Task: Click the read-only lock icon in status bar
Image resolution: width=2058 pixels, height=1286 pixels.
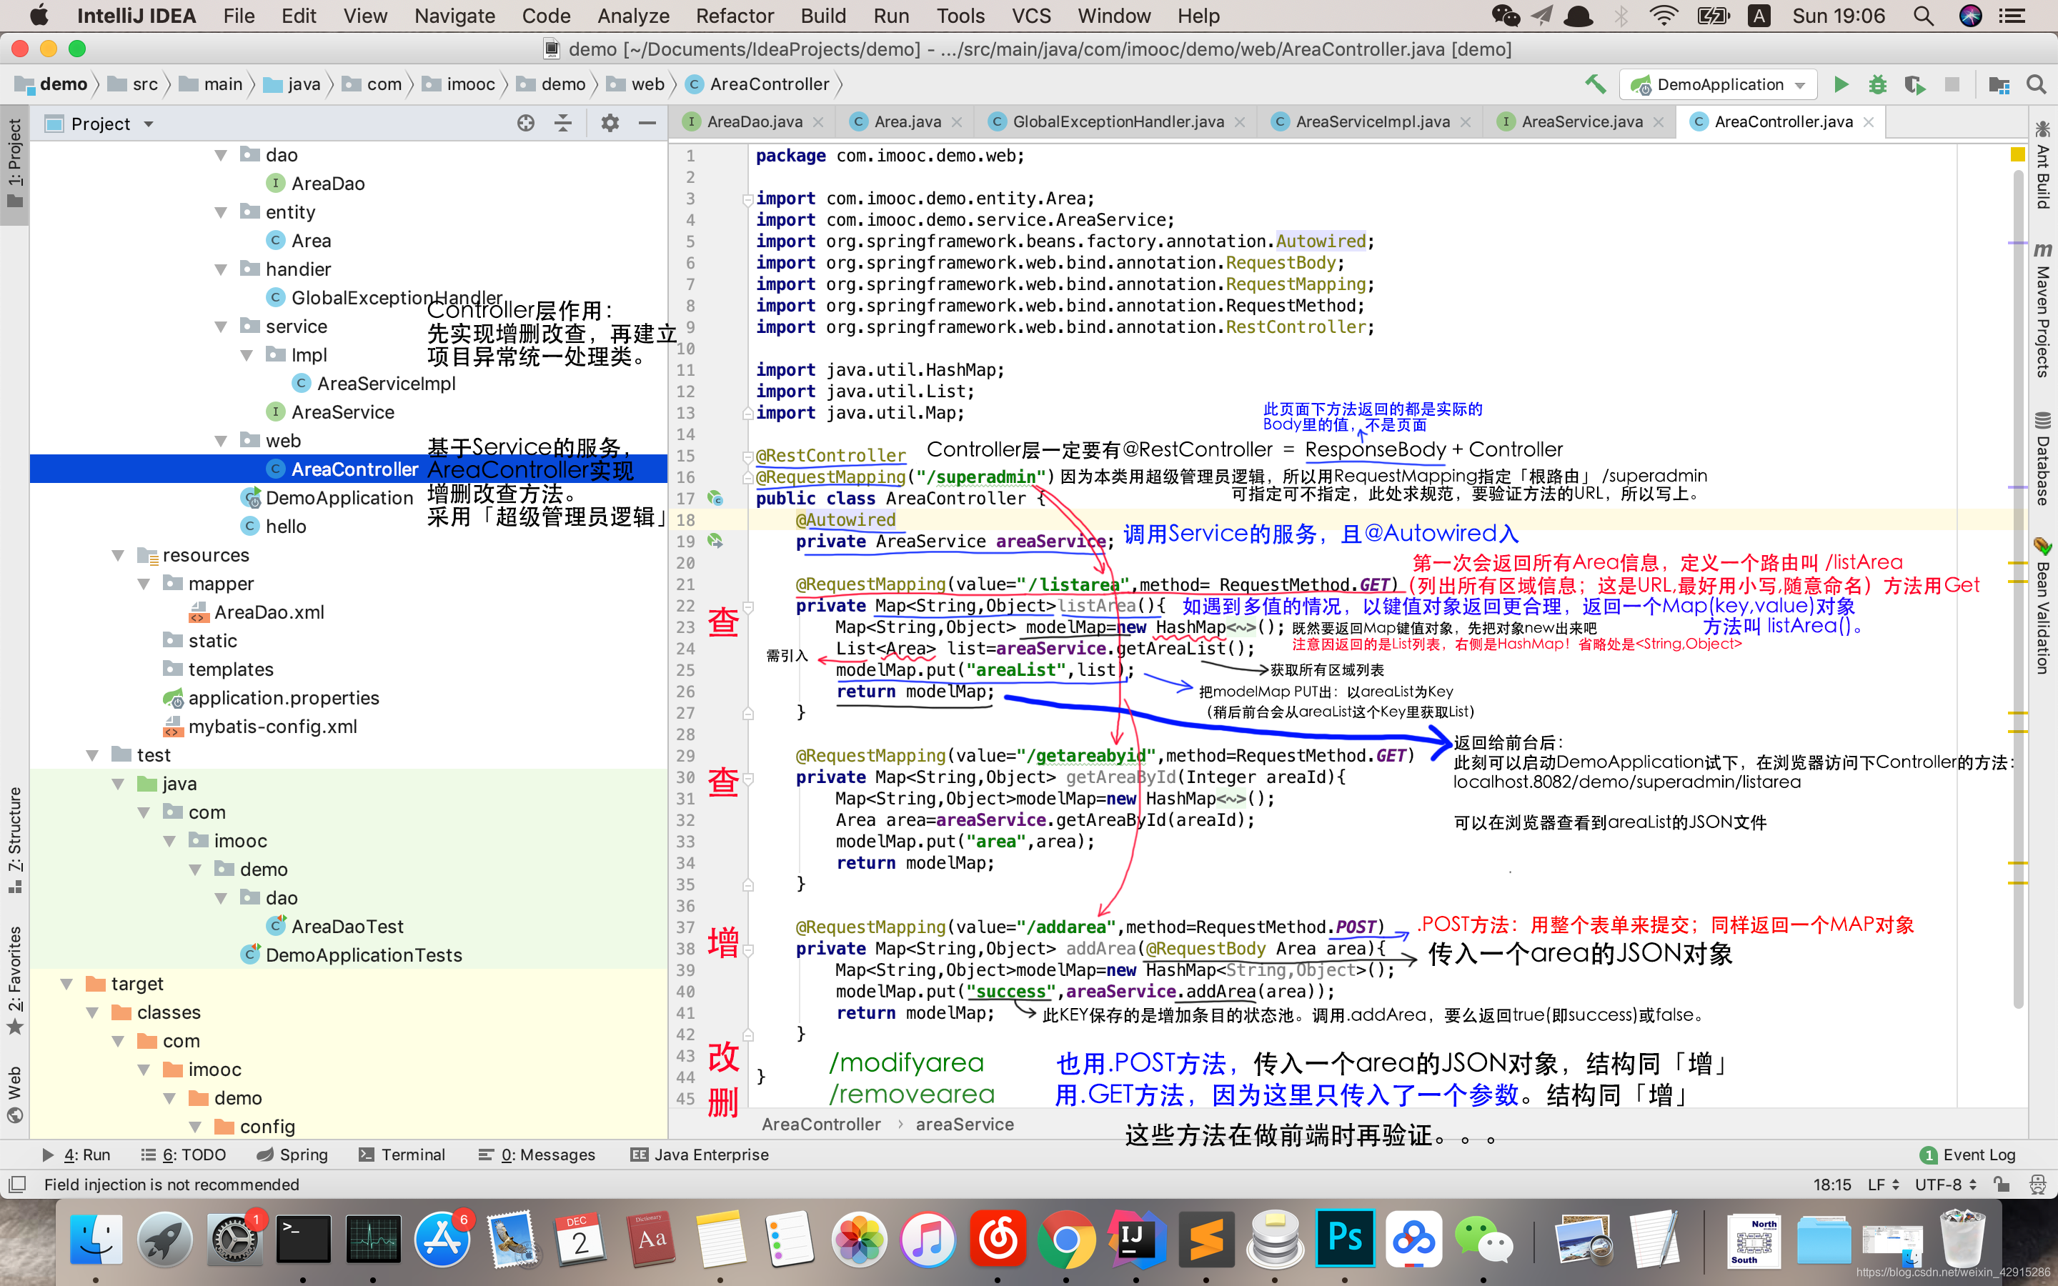Action: tap(2002, 1185)
